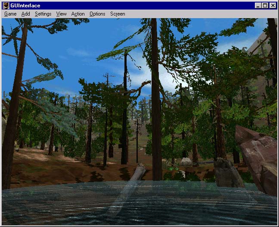Open the Options menu
This screenshot has height=227, width=279.
[x=97, y=14]
